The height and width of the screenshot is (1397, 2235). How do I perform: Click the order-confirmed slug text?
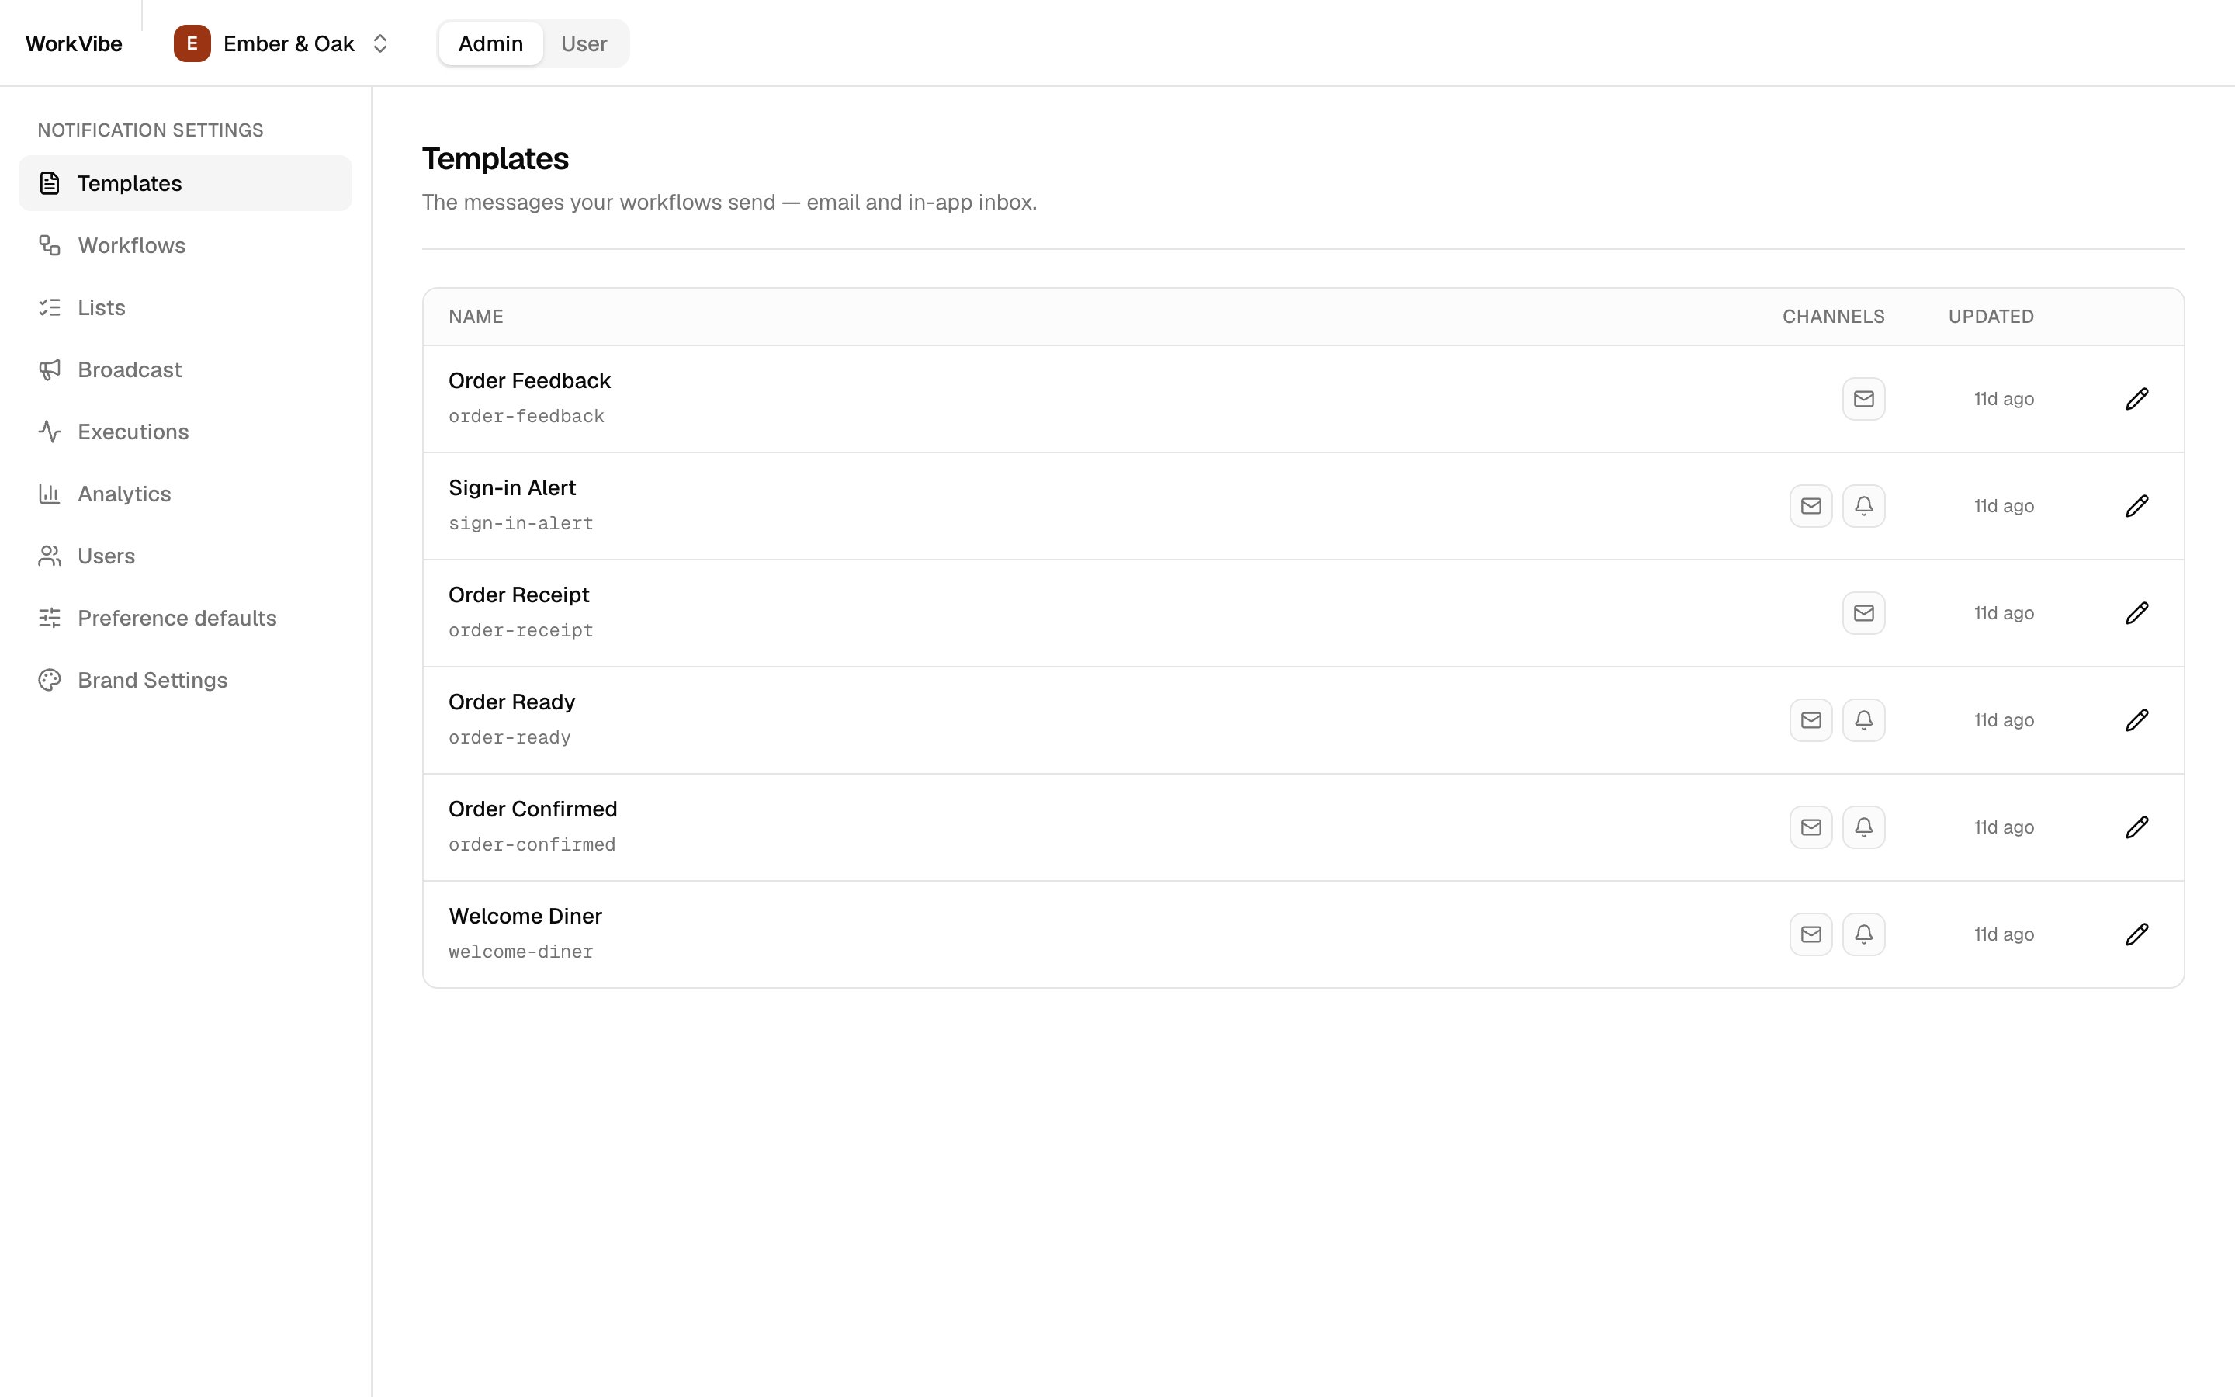pyautogui.click(x=532, y=845)
